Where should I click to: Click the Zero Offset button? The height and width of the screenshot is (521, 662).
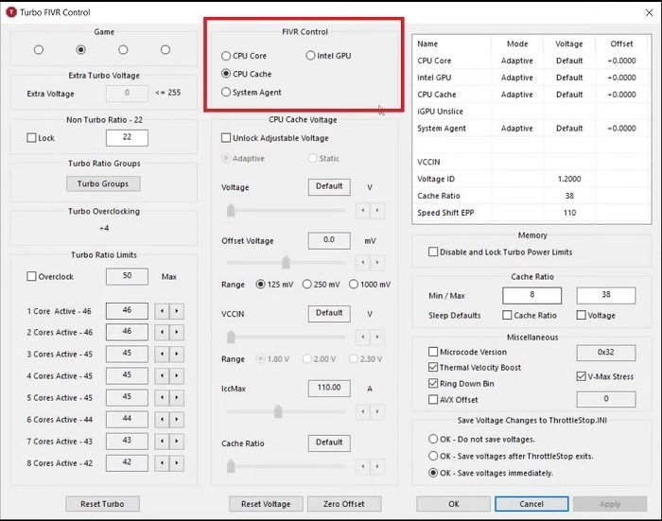click(344, 504)
